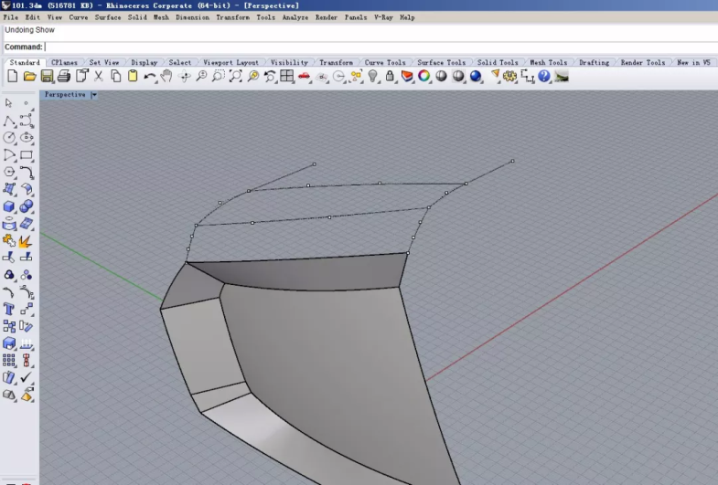Toggle the Lock objects padlock icon
This screenshot has width=718, height=485.
(x=390, y=77)
